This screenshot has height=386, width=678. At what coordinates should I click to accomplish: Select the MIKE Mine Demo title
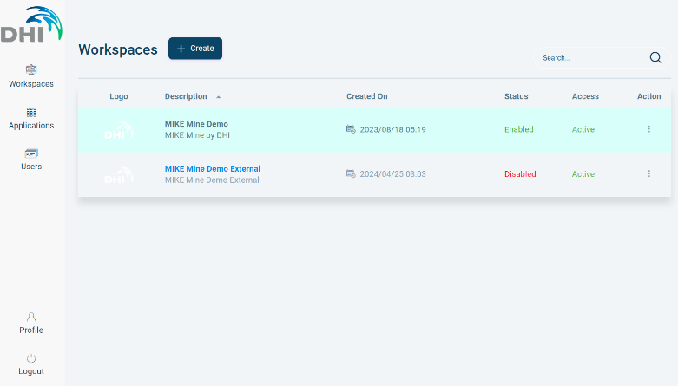[196, 124]
